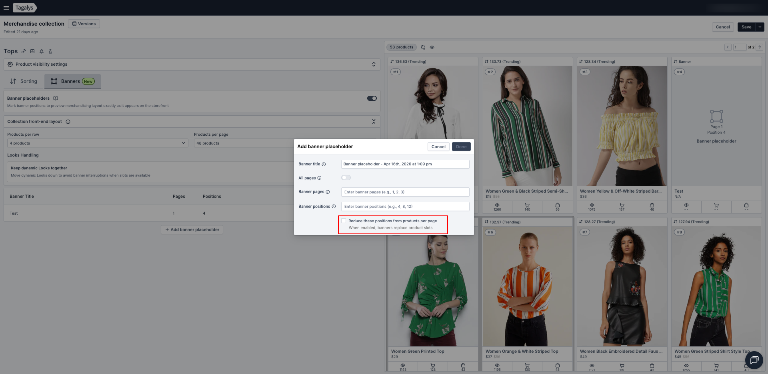Open the Products per row dropdown

pyautogui.click(x=98, y=143)
